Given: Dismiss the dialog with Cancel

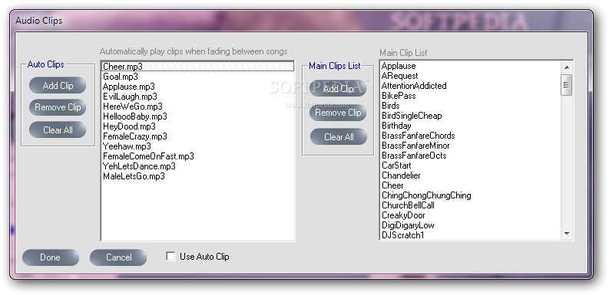Looking at the screenshot, I should tap(118, 257).
